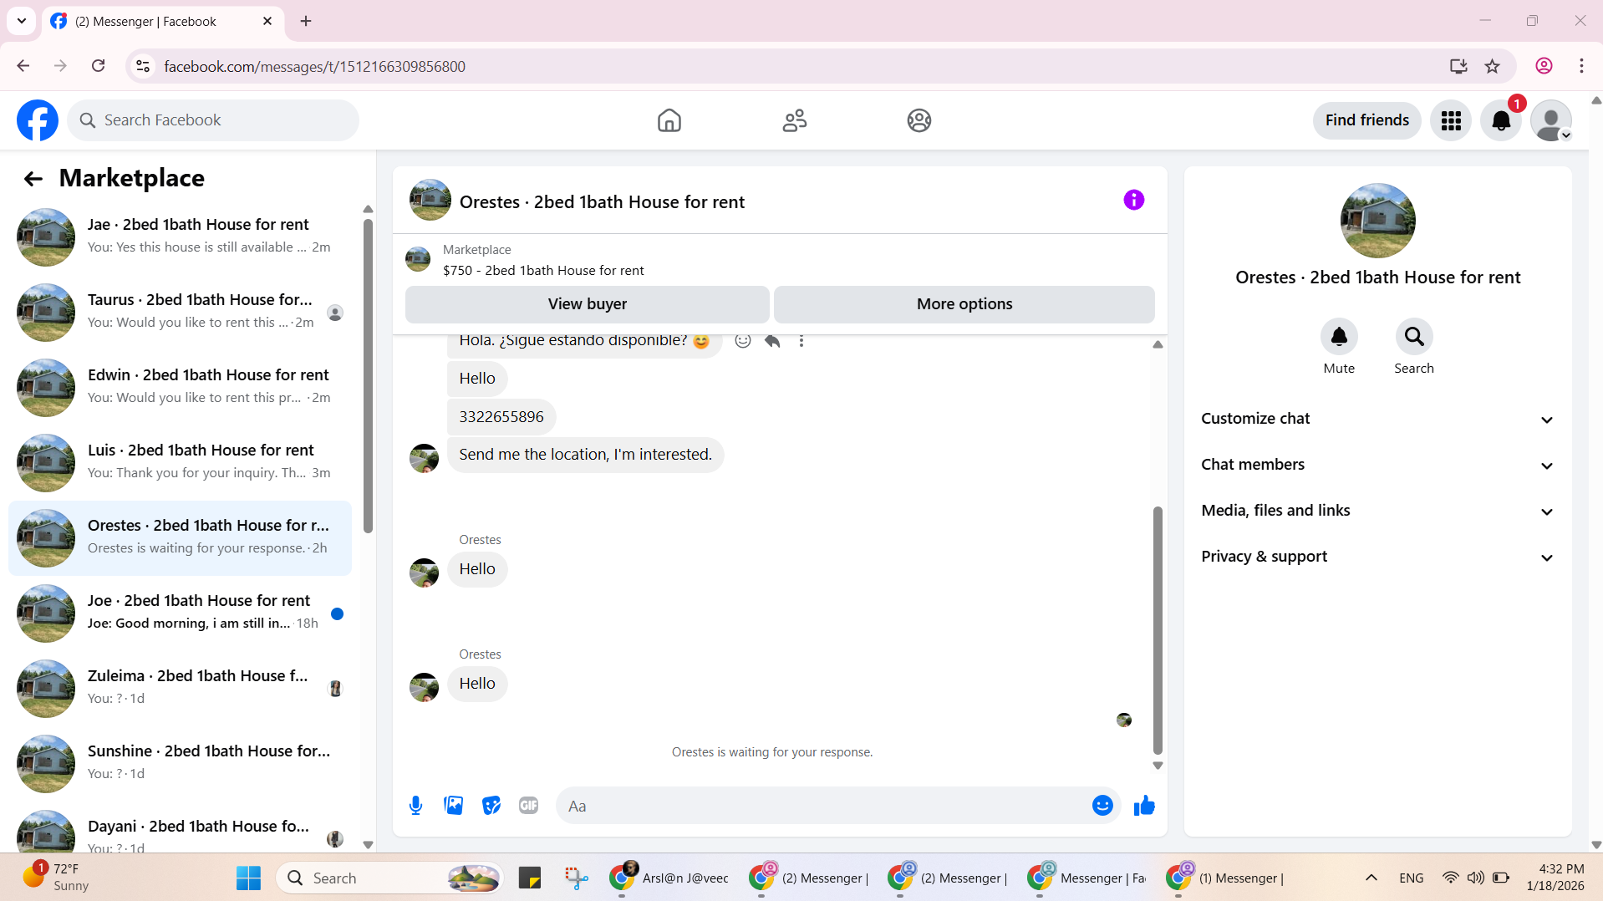Open the house thumbnail in right panel
Image resolution: width=1603 pixels, height=901 pixels.
[1377, 221]
